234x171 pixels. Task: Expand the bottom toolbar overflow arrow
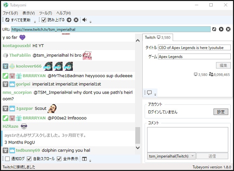[x=90, y=161]
